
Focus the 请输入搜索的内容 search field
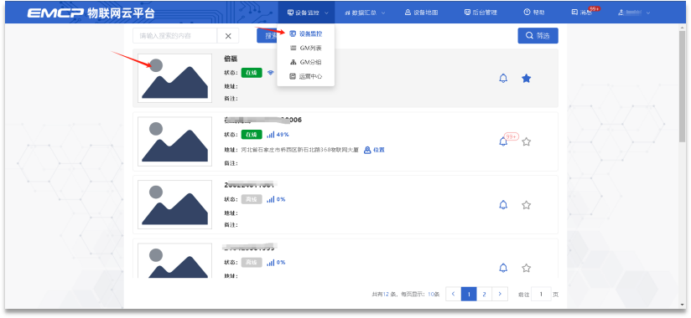[x=175, y=36]
